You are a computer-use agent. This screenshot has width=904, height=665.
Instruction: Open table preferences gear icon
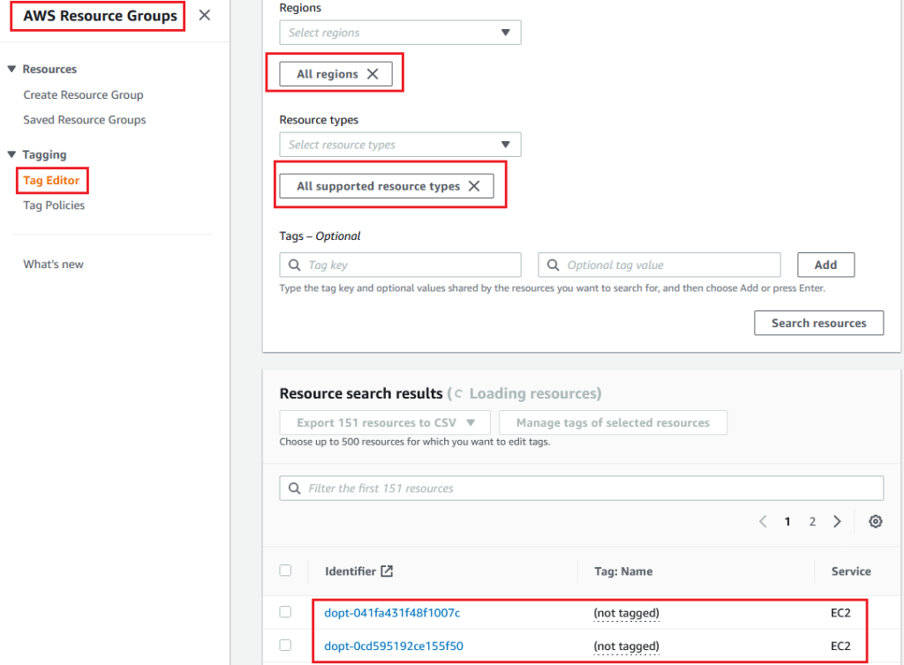(x=875, y=521)
